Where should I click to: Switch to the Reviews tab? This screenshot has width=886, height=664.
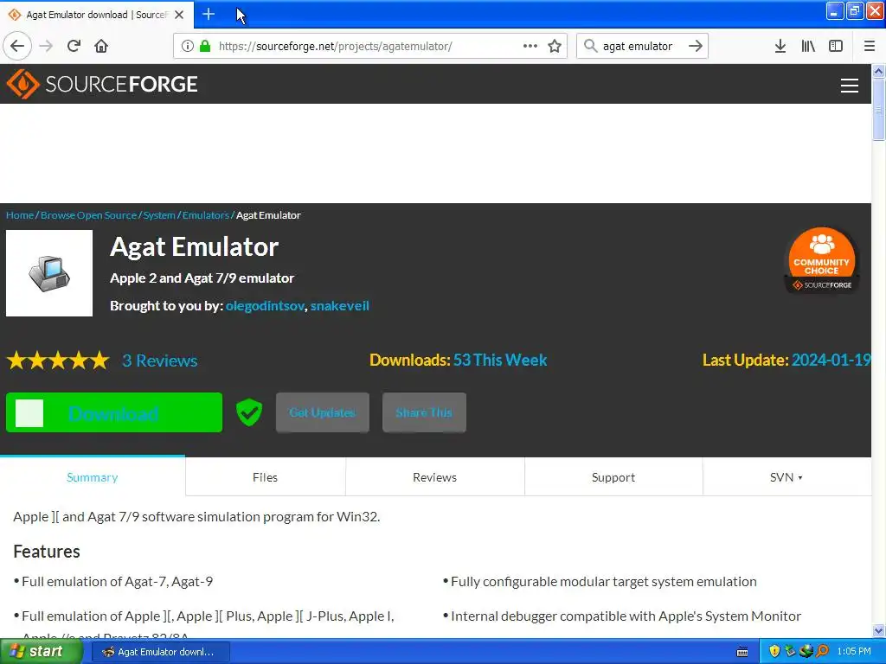point(434,477)
